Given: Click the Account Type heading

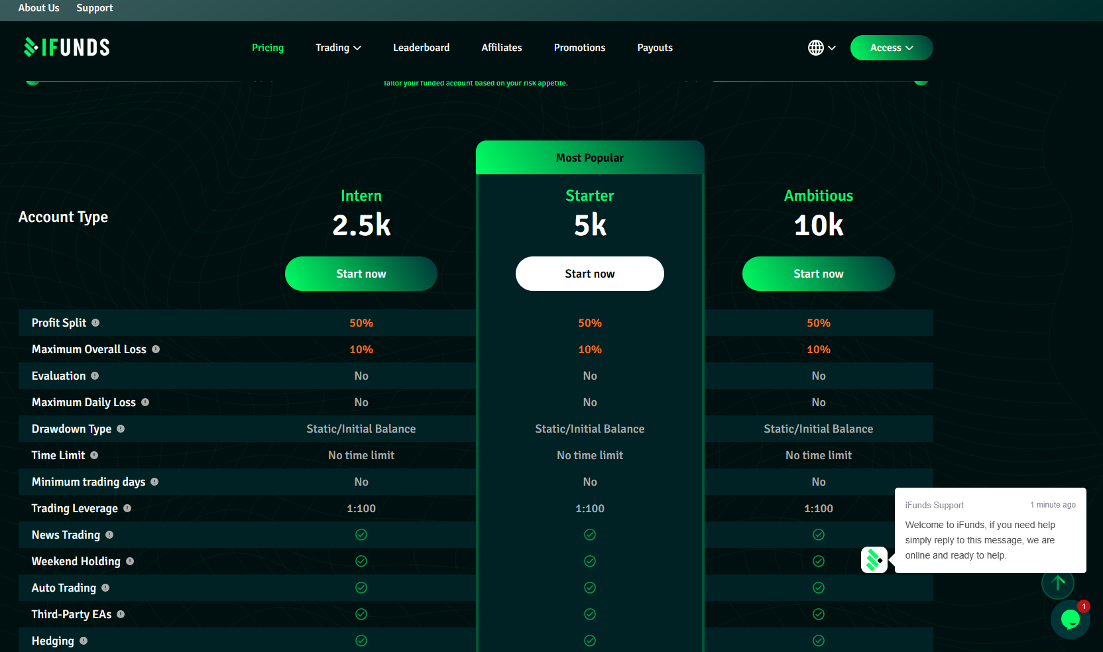Looking at the screenshot, I should [63, 217].
